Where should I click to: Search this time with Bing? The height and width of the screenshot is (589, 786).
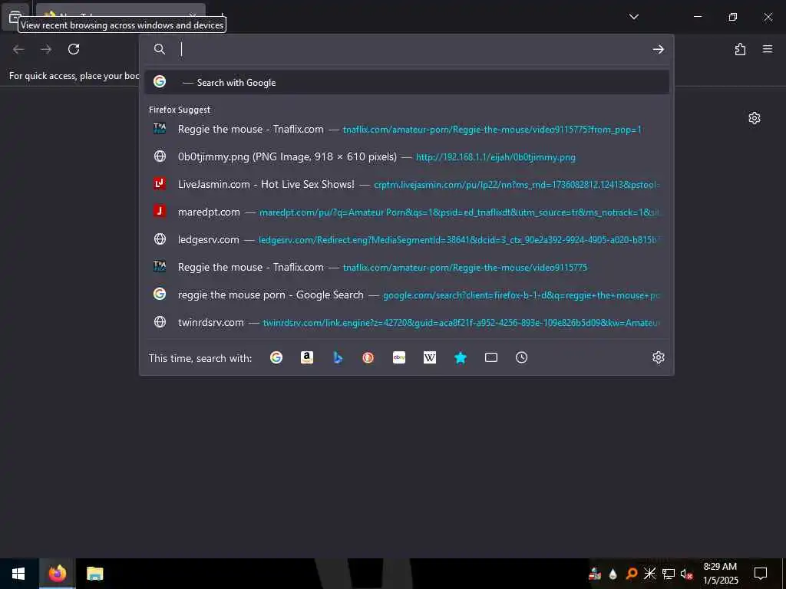point(338,357)
